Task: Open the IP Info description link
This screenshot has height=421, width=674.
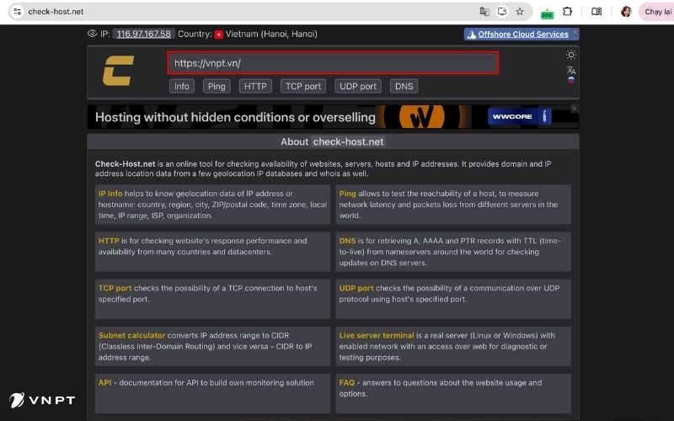Action: click(x=110, y=194)
